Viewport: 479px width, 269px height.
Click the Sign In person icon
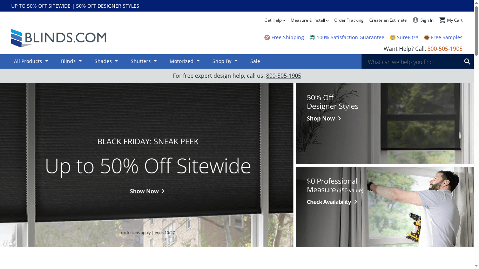click(415, 20)
